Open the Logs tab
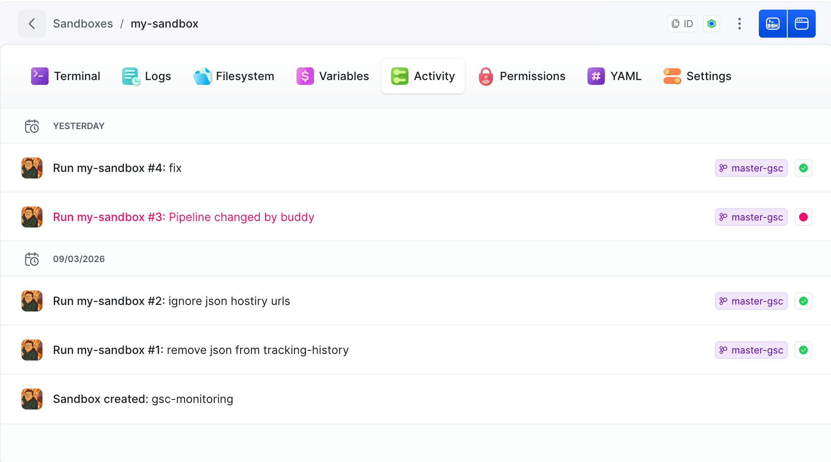 tap(147, 76)
